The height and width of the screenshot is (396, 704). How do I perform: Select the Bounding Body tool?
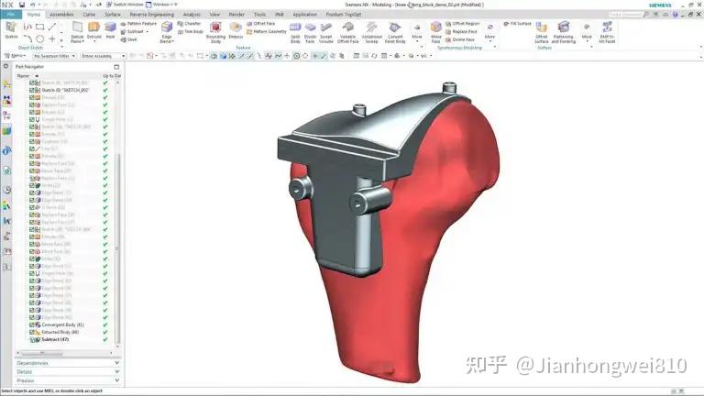tap(215, 32)
